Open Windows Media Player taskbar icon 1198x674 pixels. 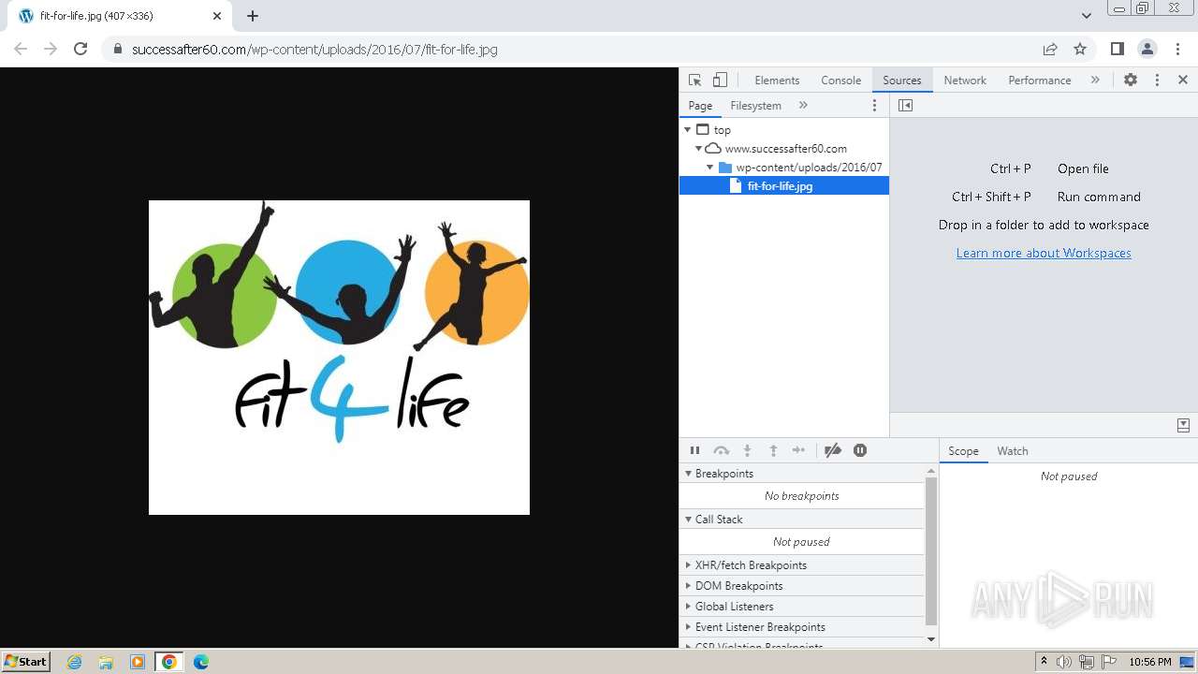pos(137,662)
